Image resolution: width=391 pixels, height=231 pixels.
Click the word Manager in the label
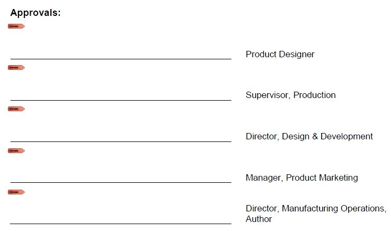pyautogui.click(x=265, y=178)
